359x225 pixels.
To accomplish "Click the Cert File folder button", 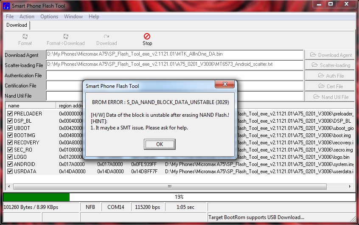I will [331, 86].
